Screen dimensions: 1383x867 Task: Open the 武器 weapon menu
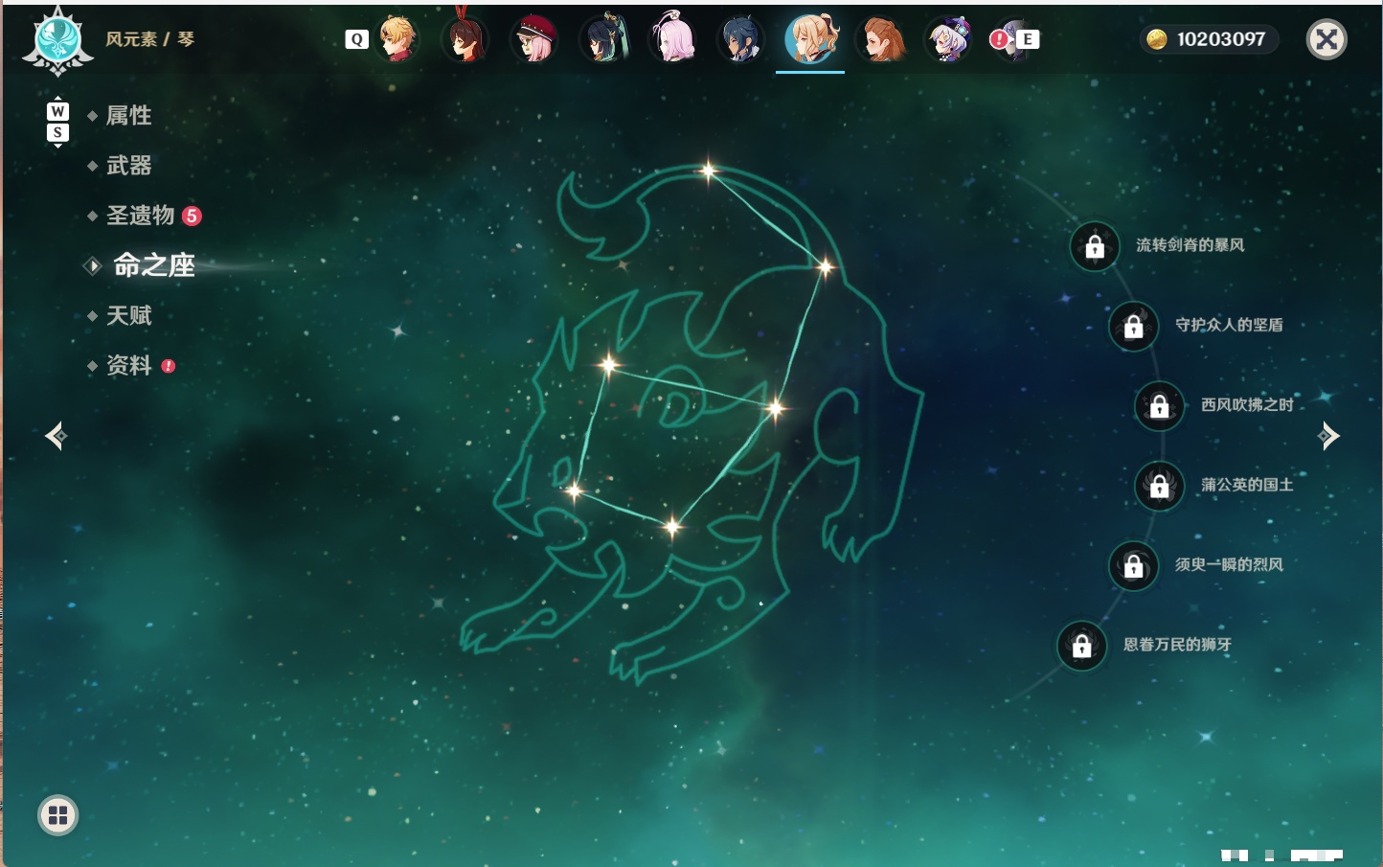click(x=128, y=166)
